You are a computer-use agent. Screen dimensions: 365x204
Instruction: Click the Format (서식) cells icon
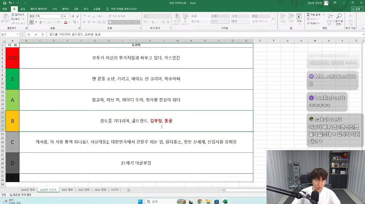click(x=299, y=16)
